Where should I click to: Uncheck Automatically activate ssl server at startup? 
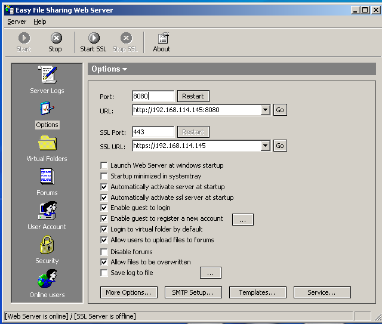104,198
